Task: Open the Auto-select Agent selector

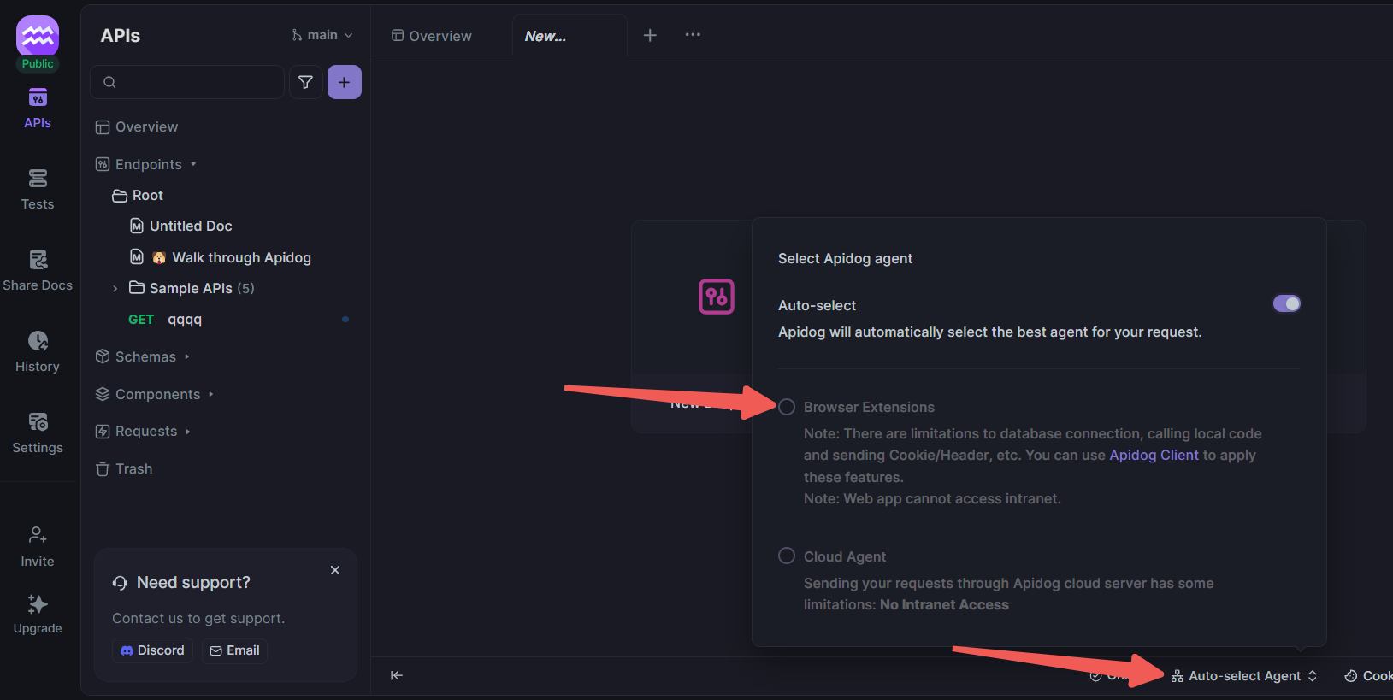Action: click(x=1244, y=676)
